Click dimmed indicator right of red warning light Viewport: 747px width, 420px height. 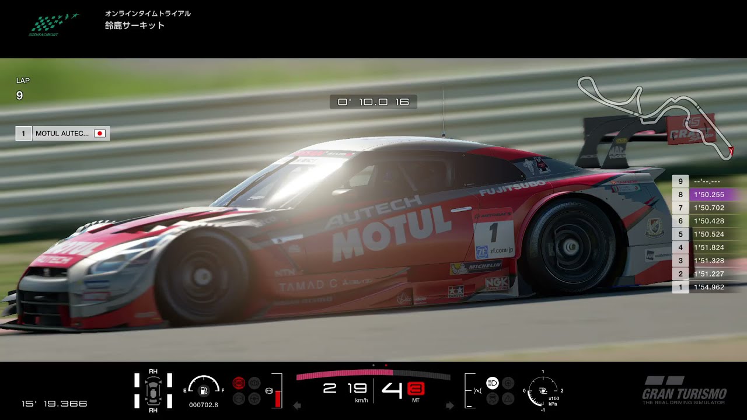tap(254, 383)
